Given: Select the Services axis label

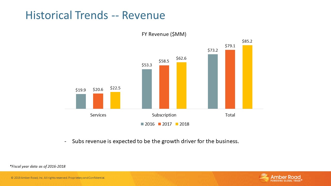Looking at the screenshot, I should point(98,115).
